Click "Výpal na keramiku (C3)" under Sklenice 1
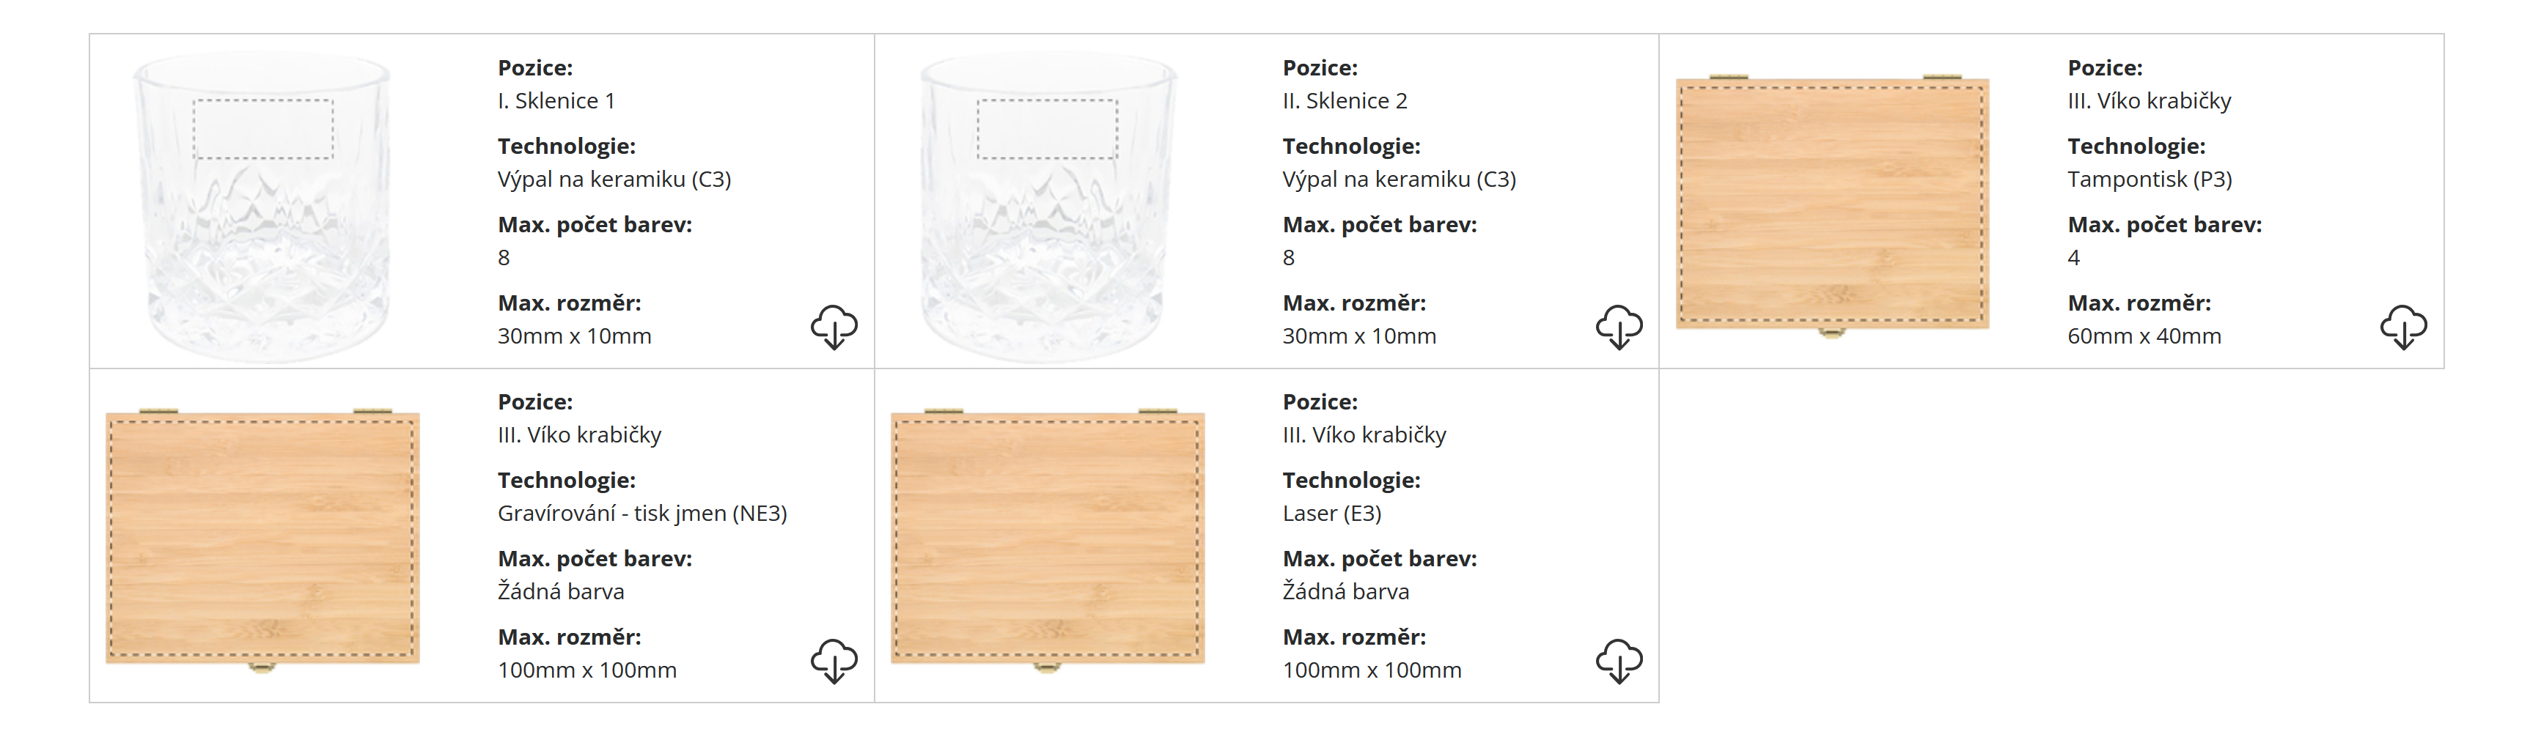The image size is (2530, 737). click(614, 179)
